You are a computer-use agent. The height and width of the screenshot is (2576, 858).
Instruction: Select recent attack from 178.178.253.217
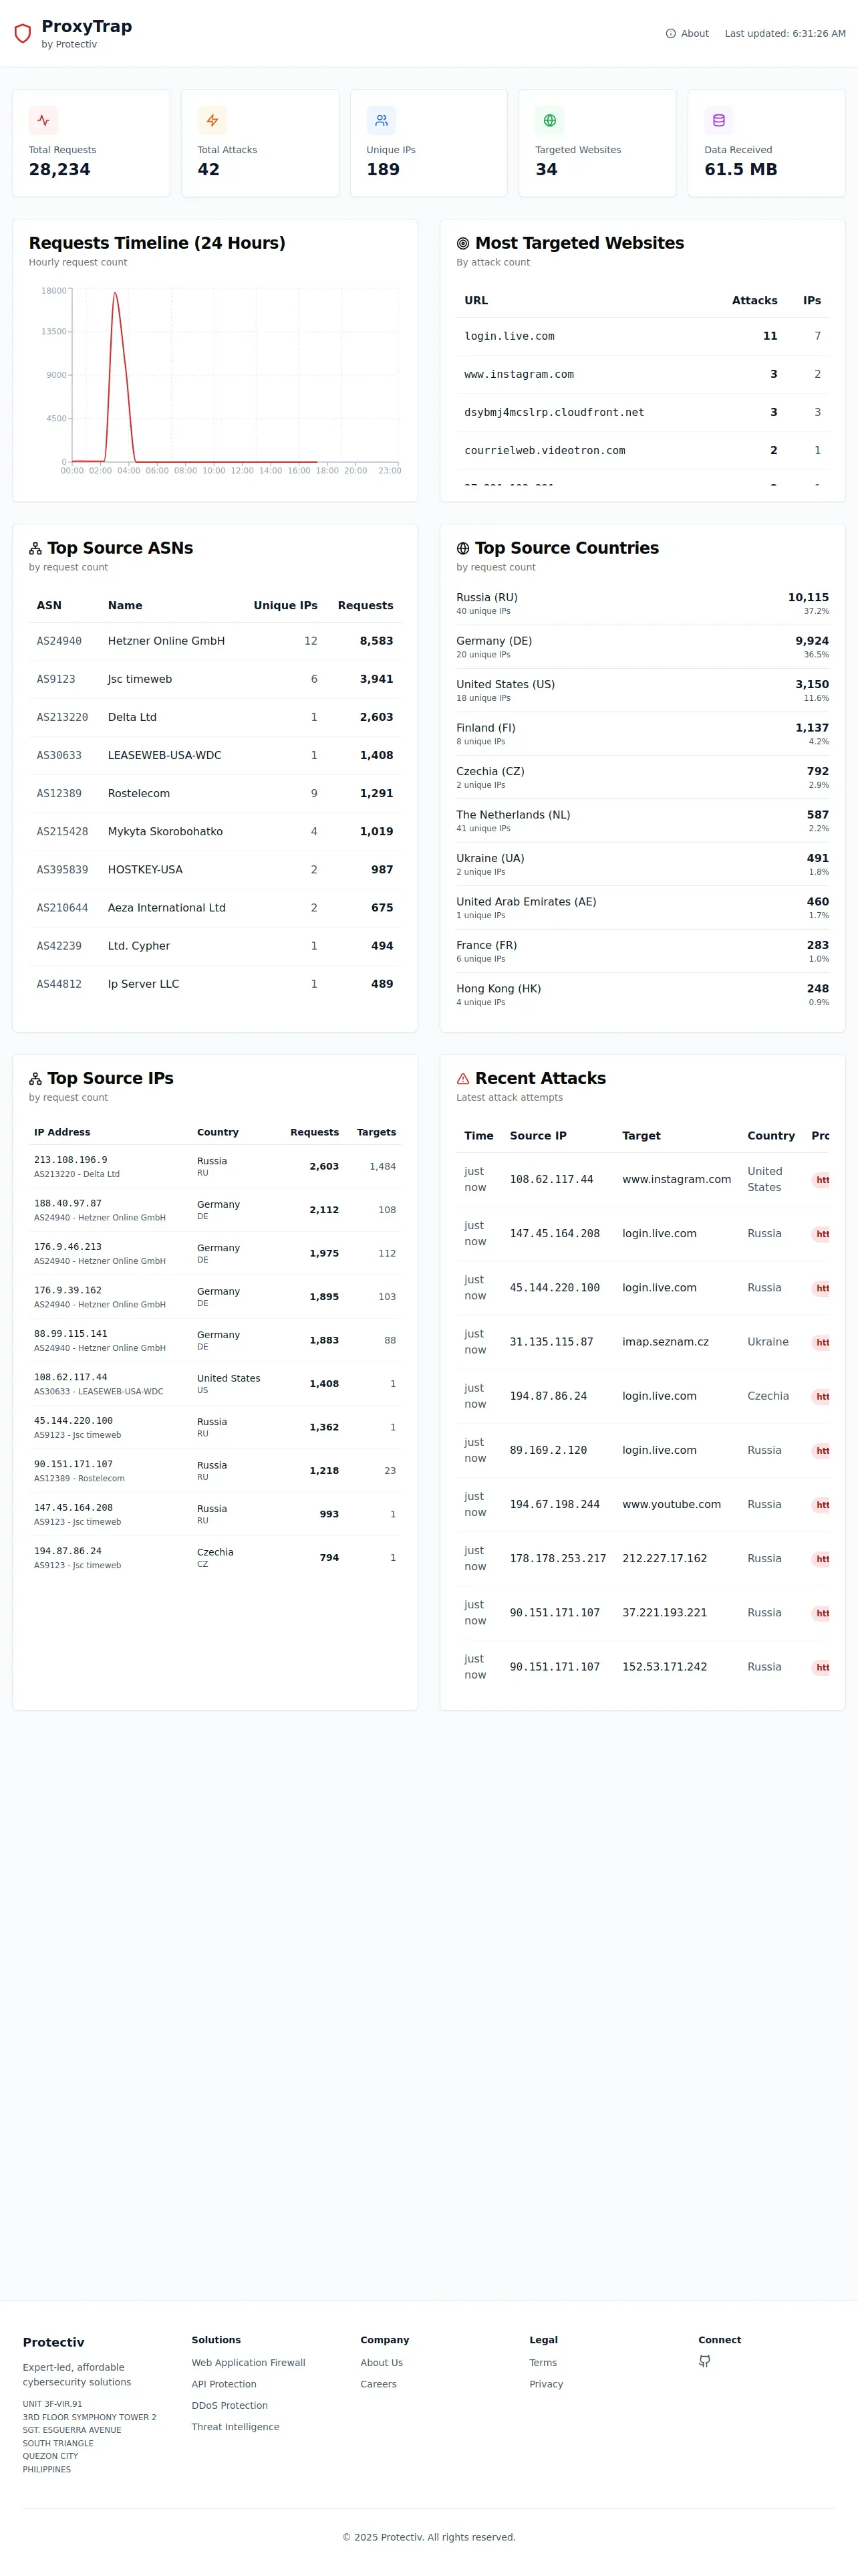click(642, 1558)
